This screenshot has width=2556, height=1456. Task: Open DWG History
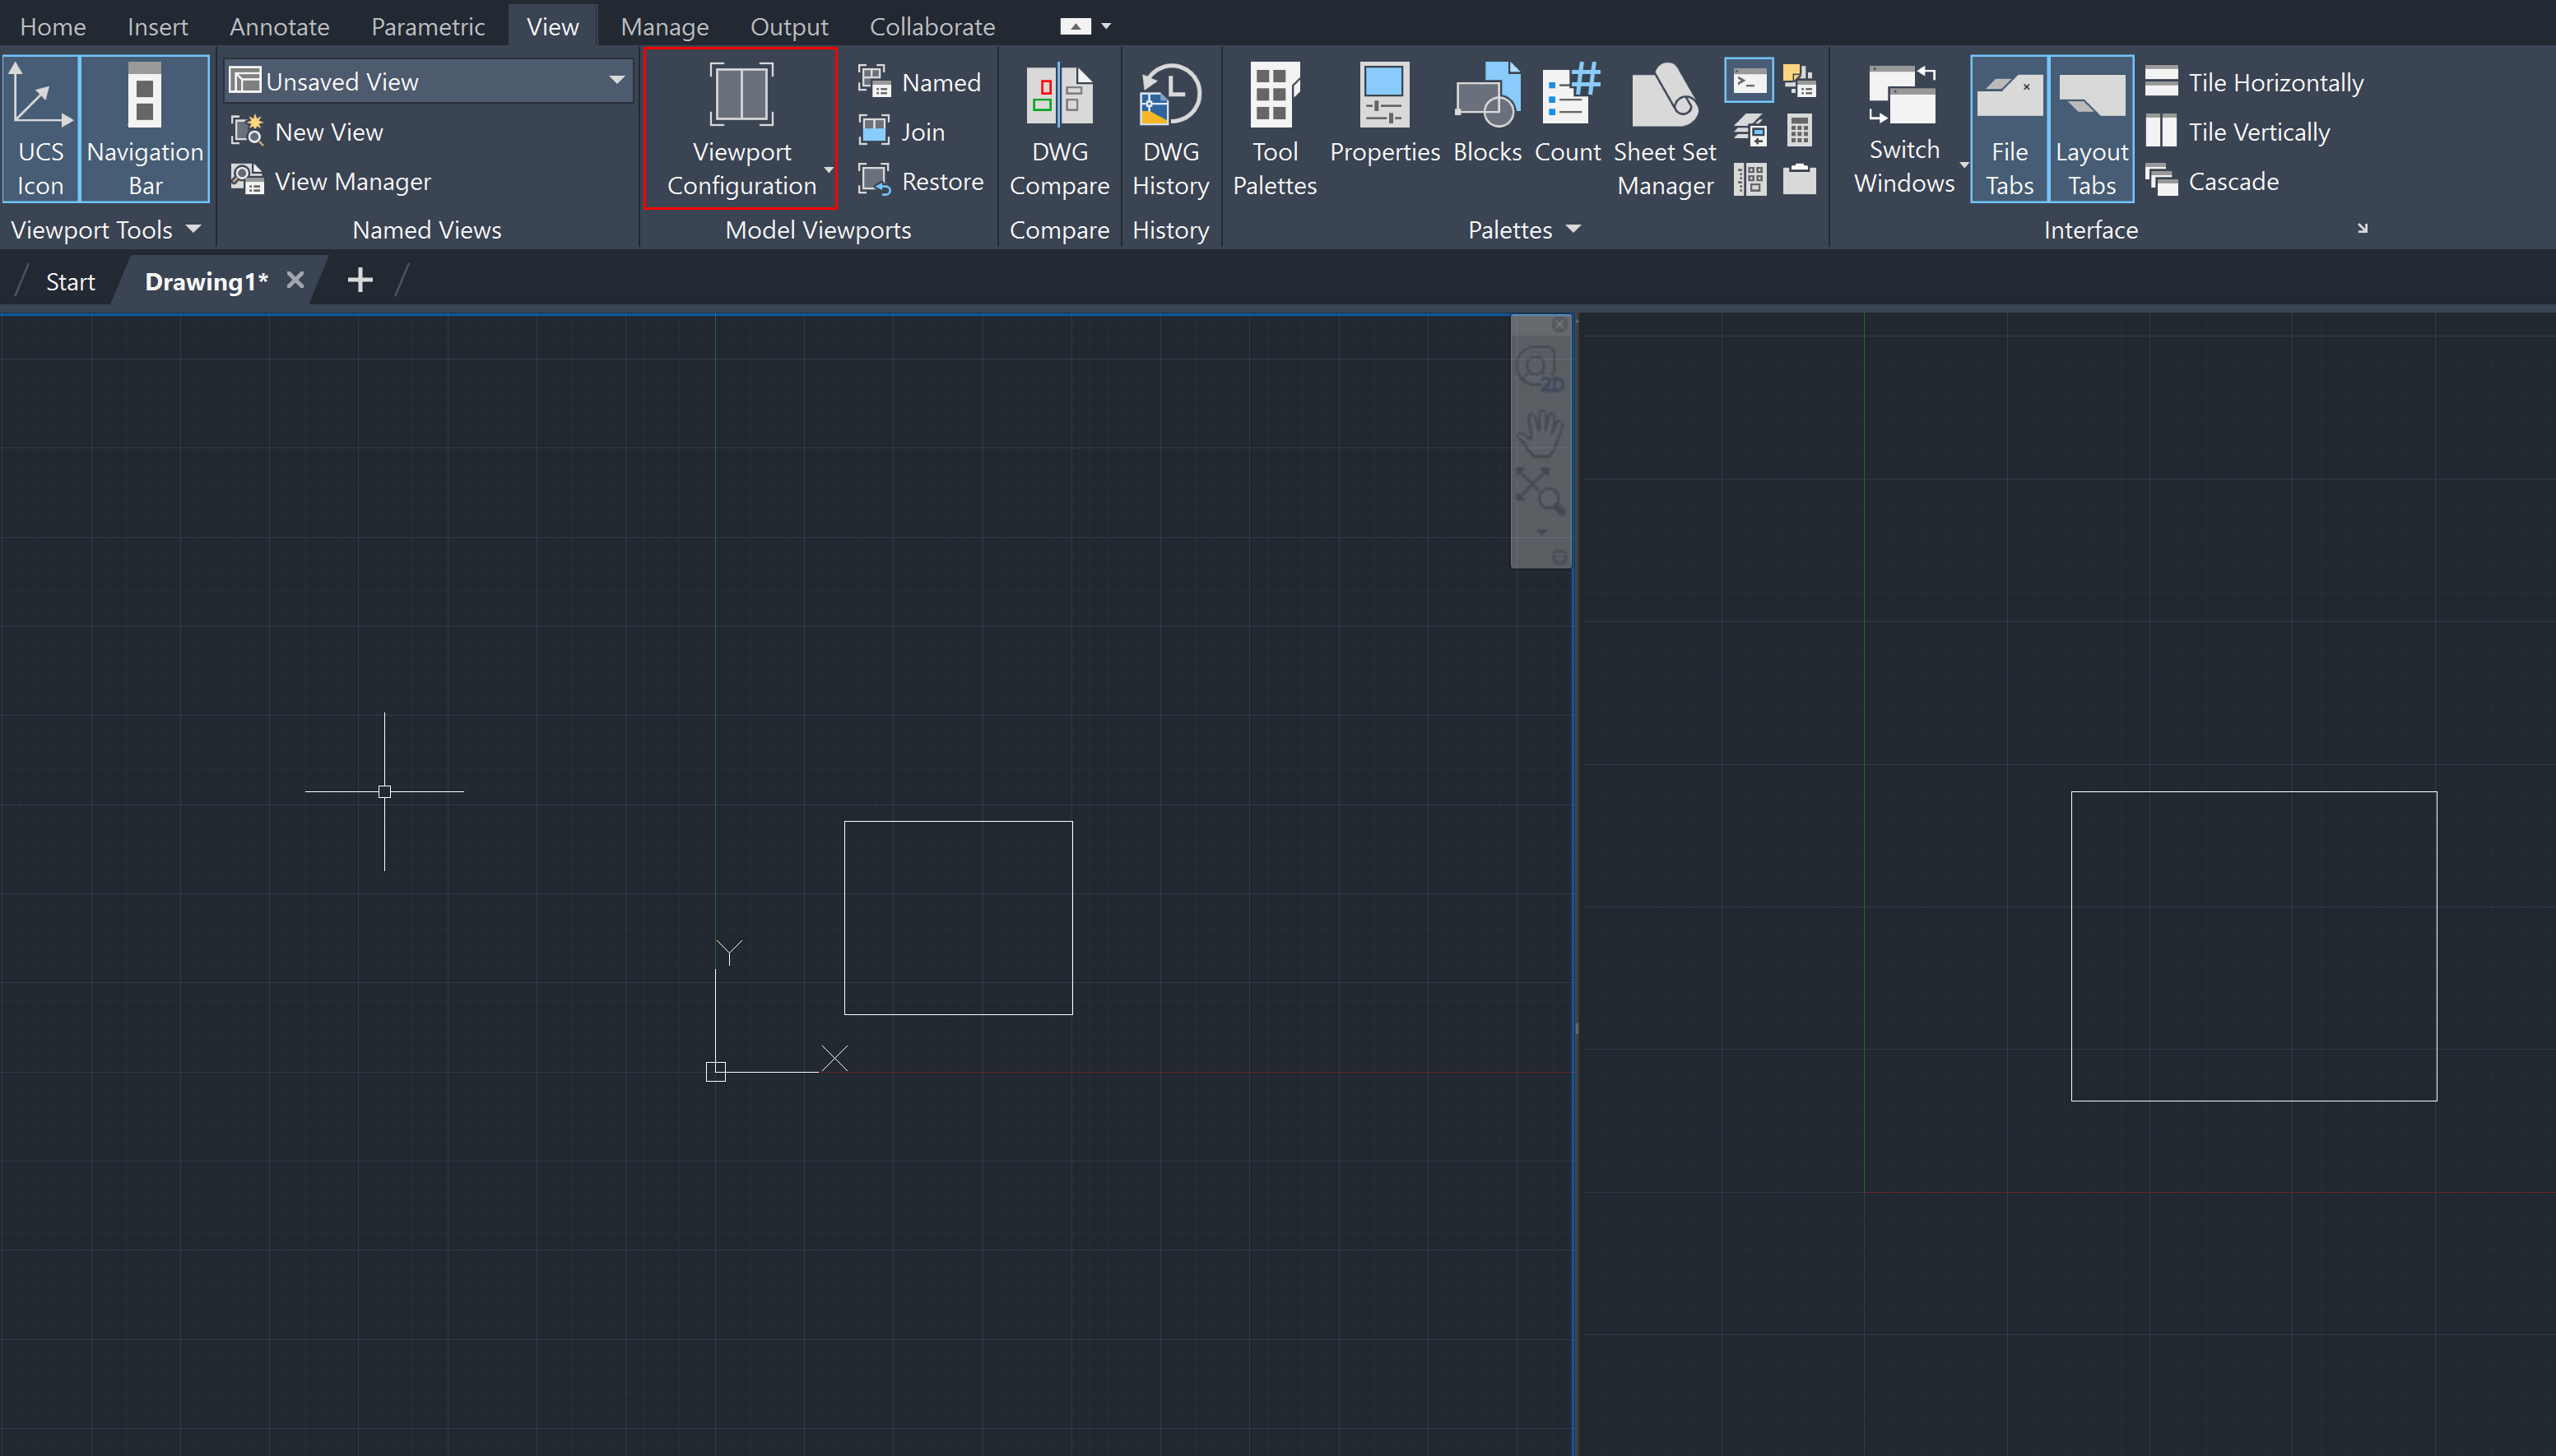point(1169,128)
